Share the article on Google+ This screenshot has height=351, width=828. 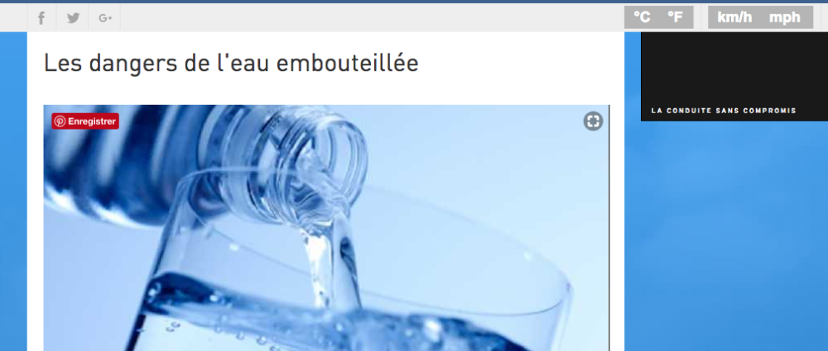point(105,18)
